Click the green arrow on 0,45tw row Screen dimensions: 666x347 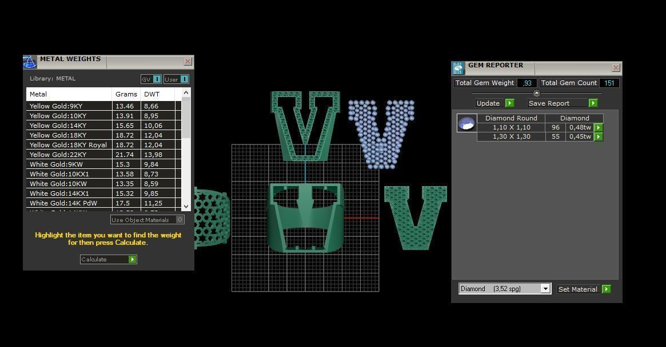click(599, 136)
